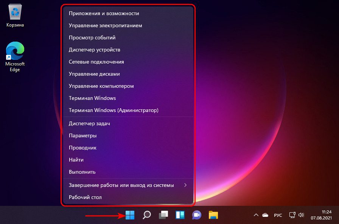Click the Windows Start button
This screenshot has width=339, height=224.
[x=130, y=215]
